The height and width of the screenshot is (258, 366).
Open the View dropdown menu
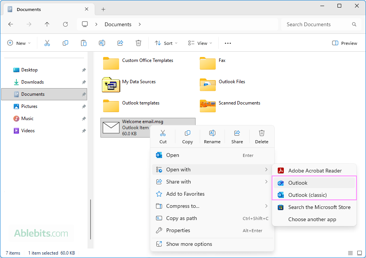click(x=200, y=43)
